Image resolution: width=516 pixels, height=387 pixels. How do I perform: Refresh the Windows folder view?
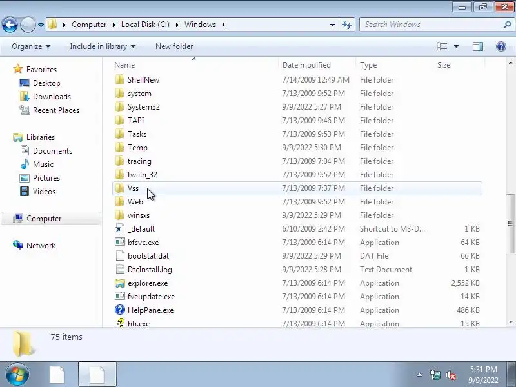point(347,25)
